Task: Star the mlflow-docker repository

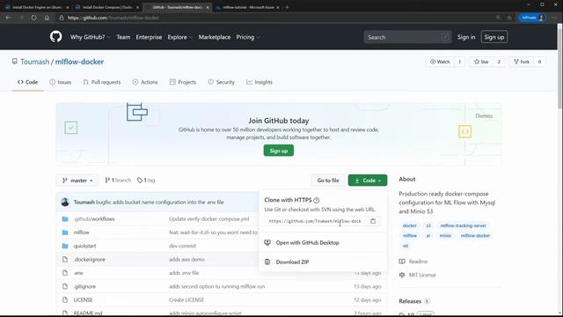Action: (481, 62)
